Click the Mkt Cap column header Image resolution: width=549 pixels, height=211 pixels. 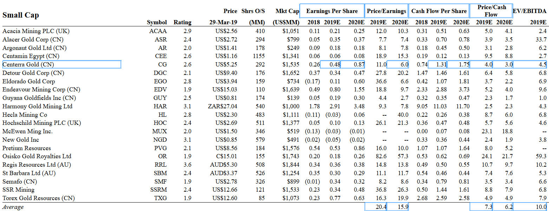point(287,11)
